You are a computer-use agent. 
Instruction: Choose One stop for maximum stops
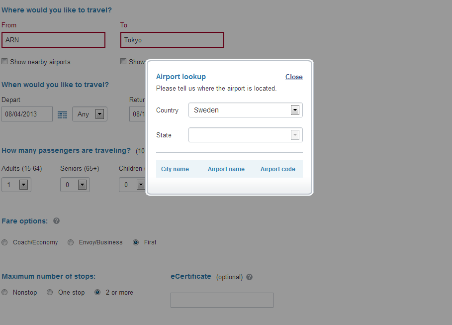[x=50, y=292]
